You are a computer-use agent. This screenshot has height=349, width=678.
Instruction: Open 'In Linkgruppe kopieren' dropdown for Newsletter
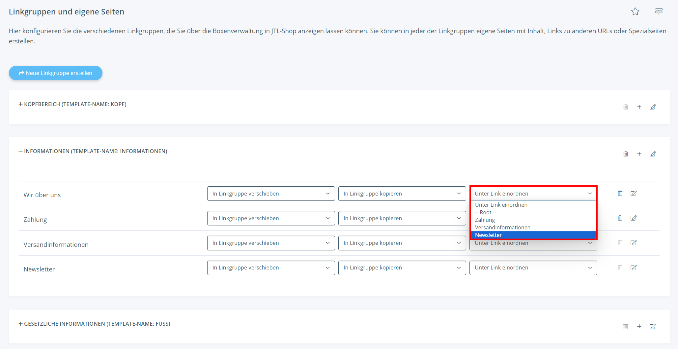point(402,268)
